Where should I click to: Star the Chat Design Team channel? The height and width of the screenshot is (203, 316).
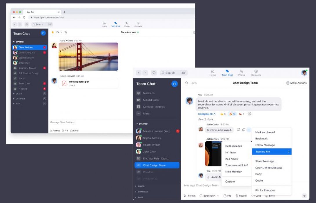click(187, 83)
